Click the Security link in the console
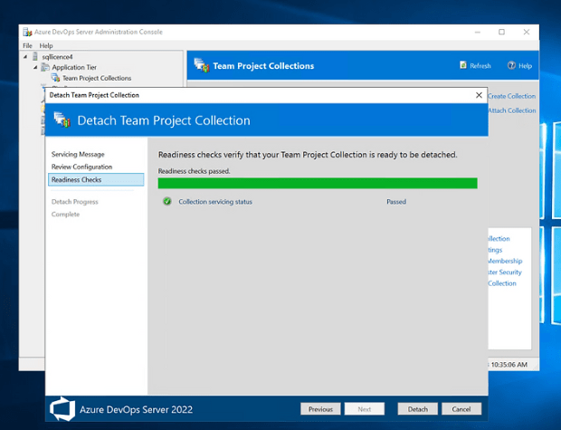Viewport: 561px width, 430px height. click(505, 272)
